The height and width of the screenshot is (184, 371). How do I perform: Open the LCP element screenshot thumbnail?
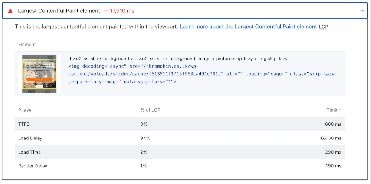pos(39,74)
